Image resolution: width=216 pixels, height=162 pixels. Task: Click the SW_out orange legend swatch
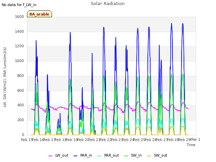149,156
